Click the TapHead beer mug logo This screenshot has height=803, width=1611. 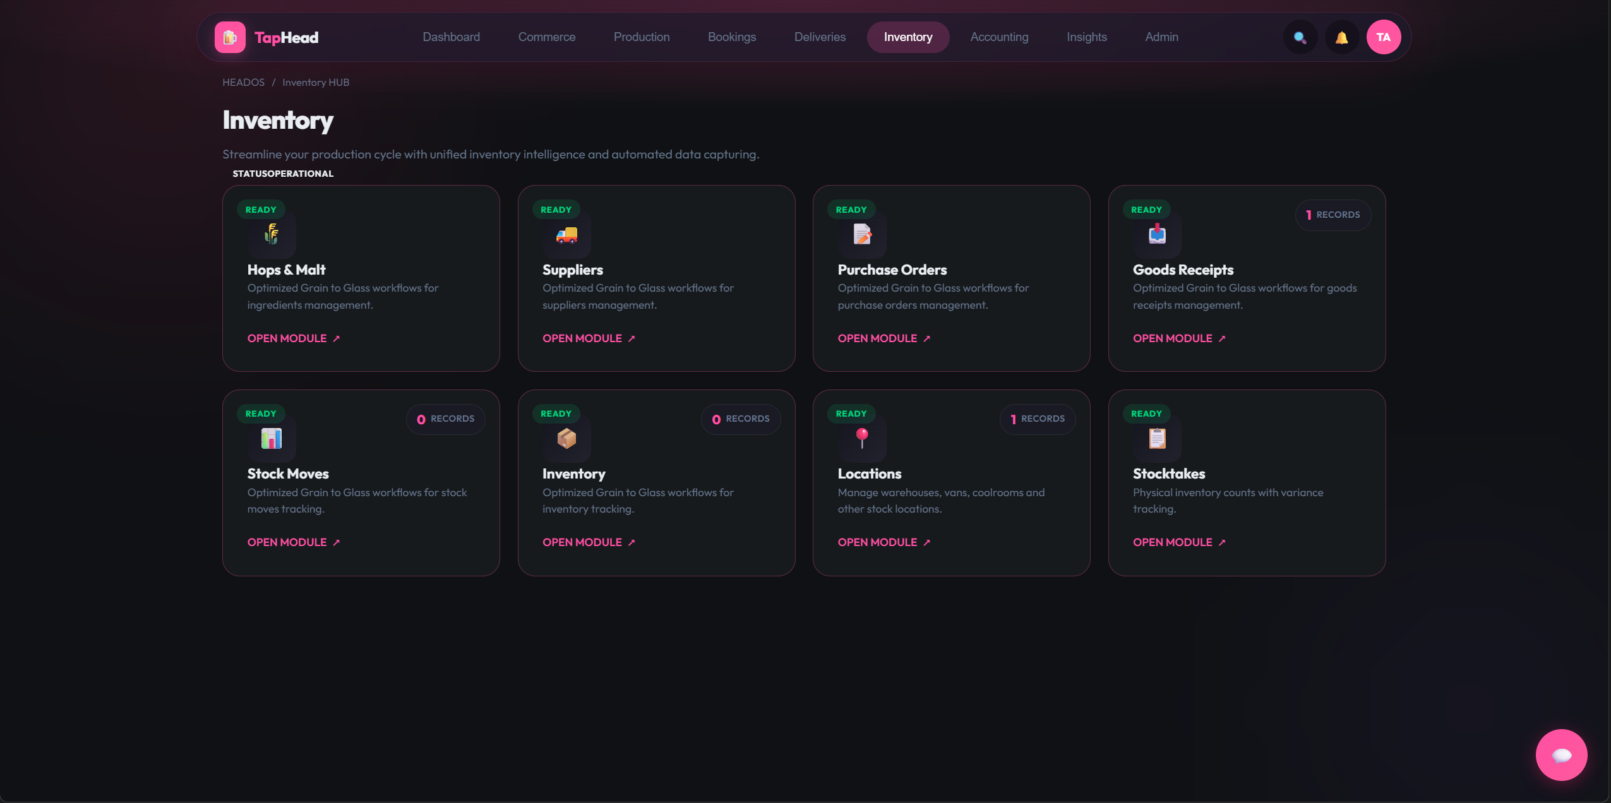(229, 37)
